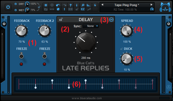173x101 pixels.
Task: Click the redo arrow icon
Action: [64, 5]
